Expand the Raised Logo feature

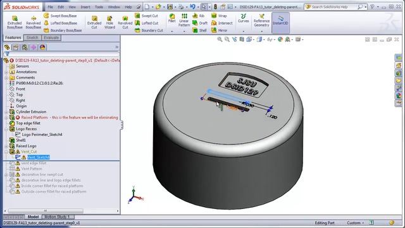coord(6,146)
